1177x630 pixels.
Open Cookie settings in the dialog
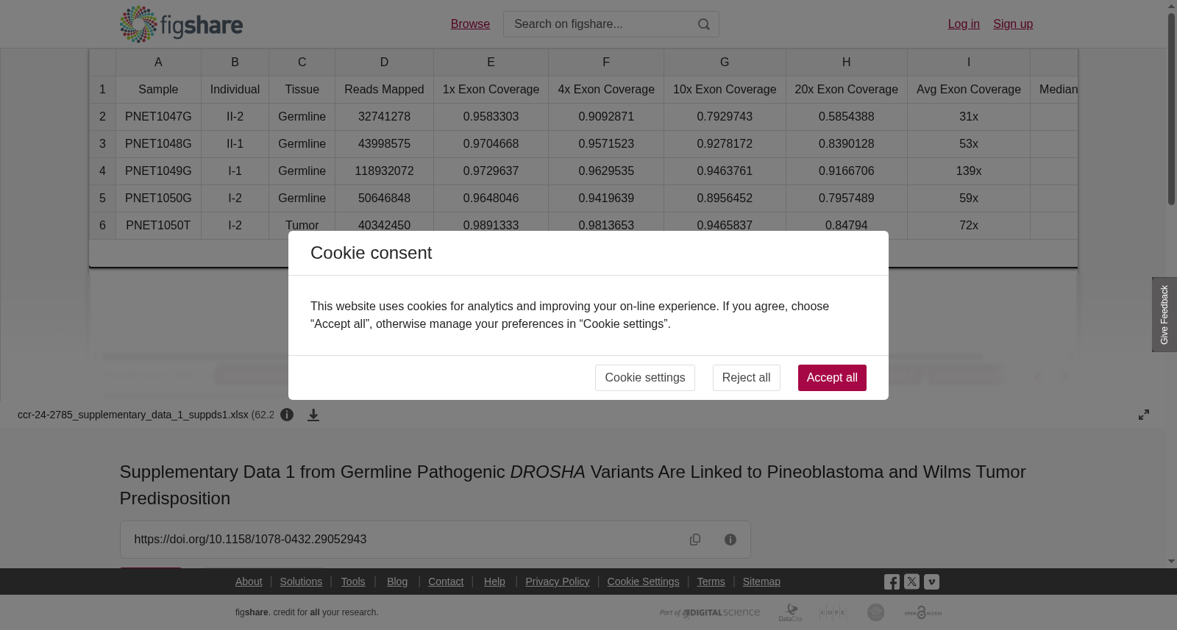tap(645, 378)
